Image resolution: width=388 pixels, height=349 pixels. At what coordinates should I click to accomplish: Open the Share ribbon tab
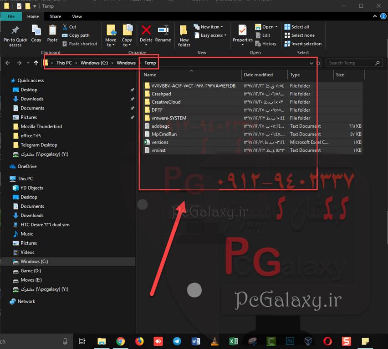pyautogui.click(x=56, y=16)
